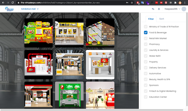Screen dimensions: 188x111
Task: Select the Filter tab
Action: point(151,19)
